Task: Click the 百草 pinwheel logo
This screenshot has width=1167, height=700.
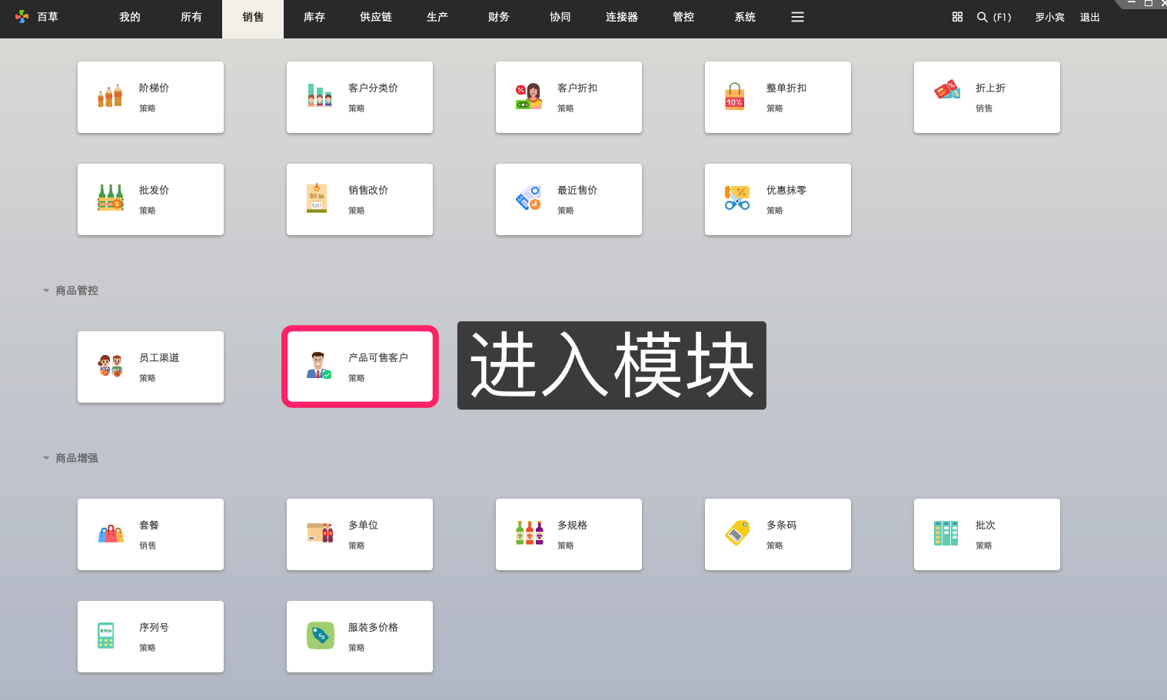Action: point(22,16)
